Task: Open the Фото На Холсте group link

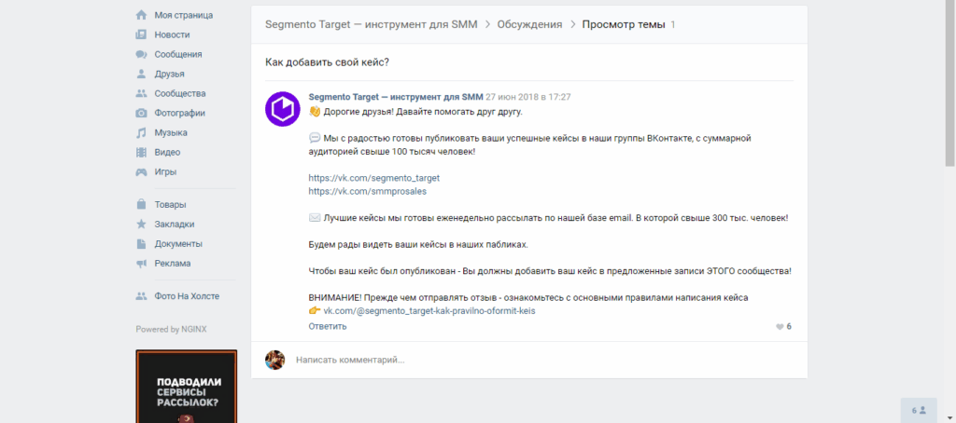Action: click(187, 296)
